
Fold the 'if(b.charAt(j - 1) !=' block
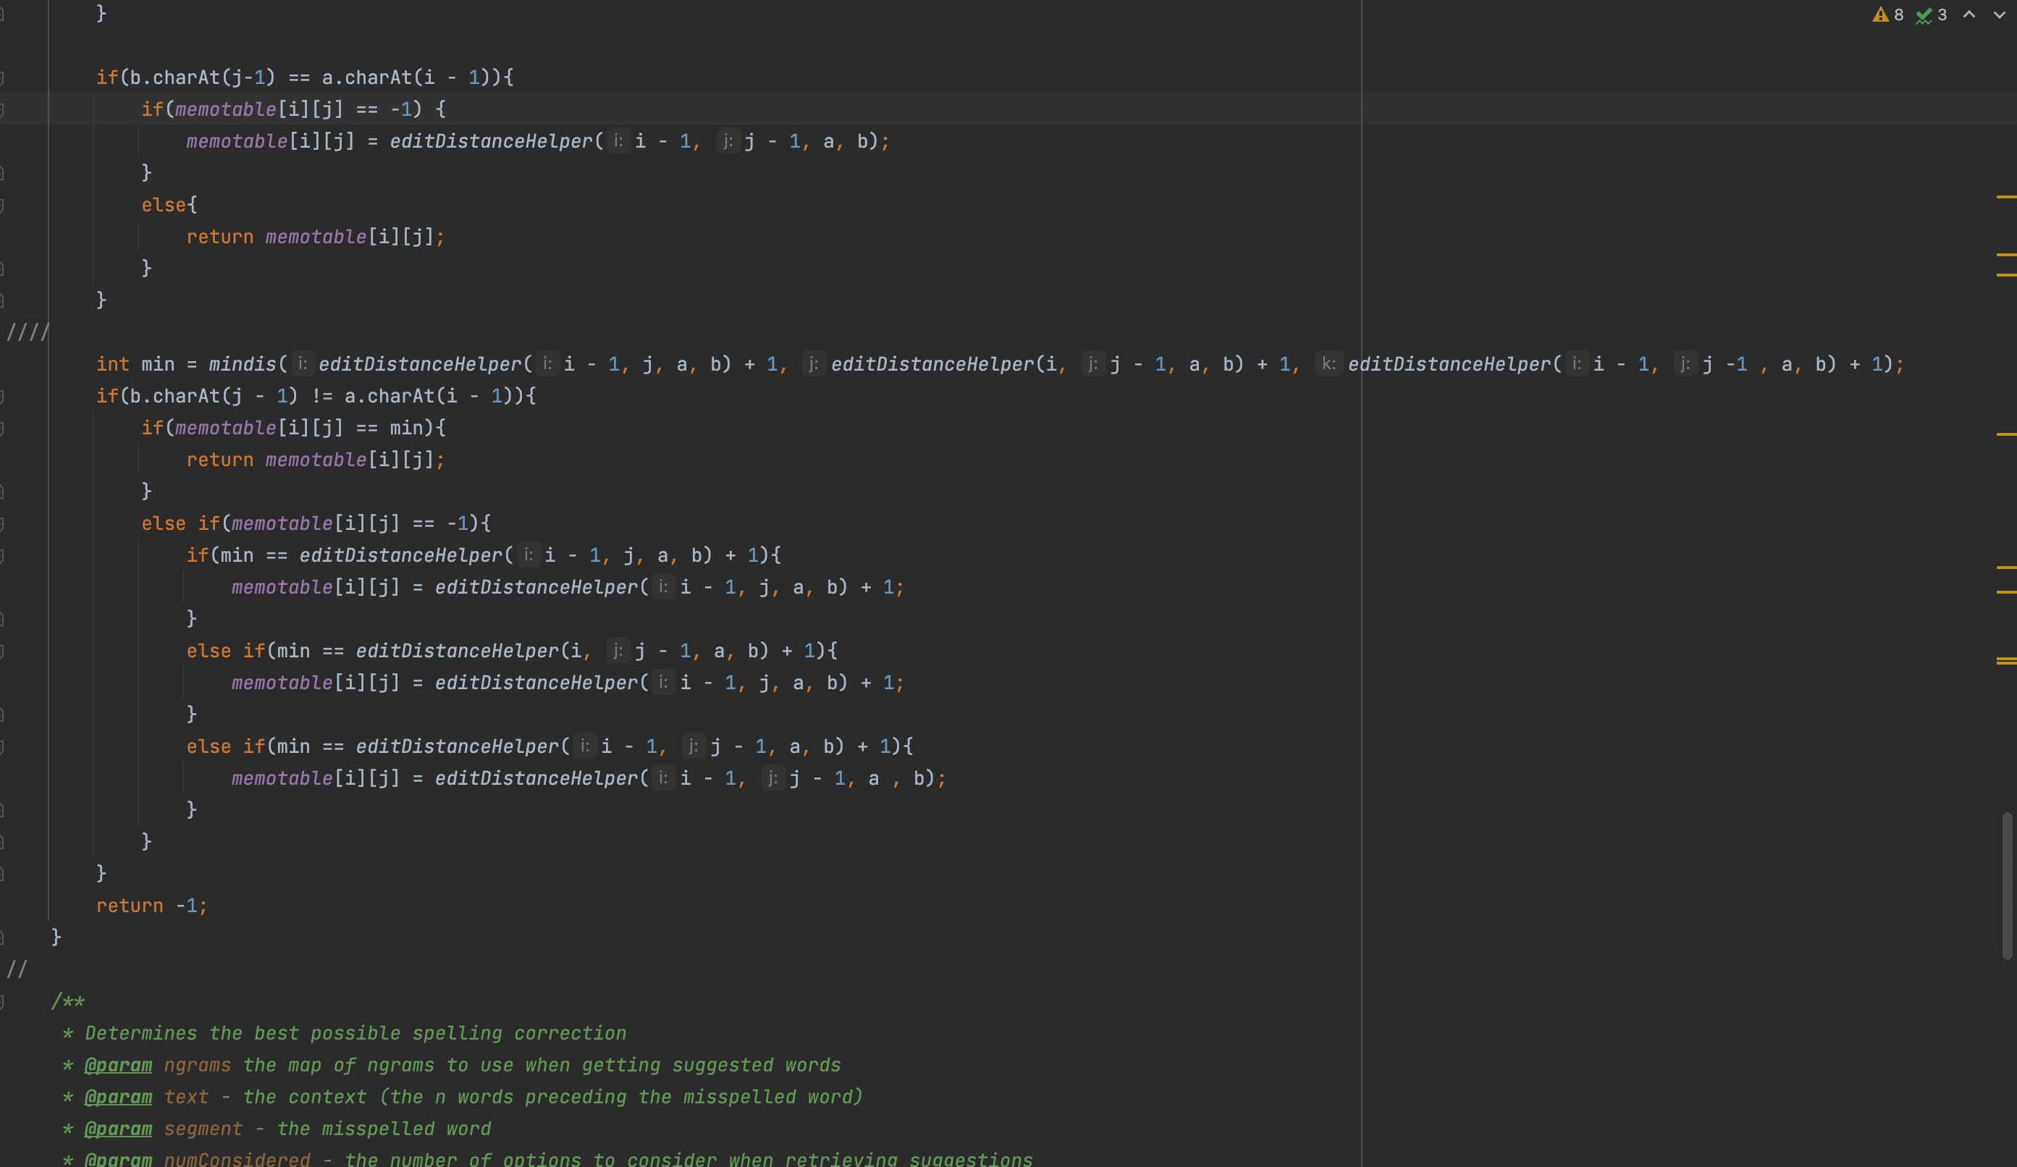coord(2,396)
